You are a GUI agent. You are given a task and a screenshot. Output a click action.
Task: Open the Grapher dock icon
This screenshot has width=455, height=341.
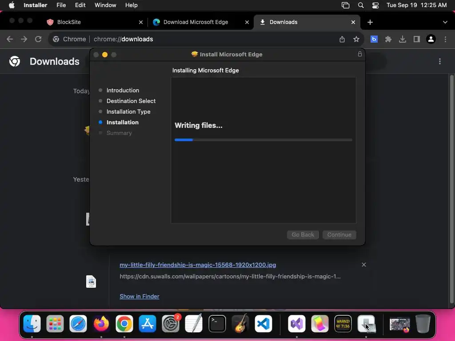(x=320, y=323)
